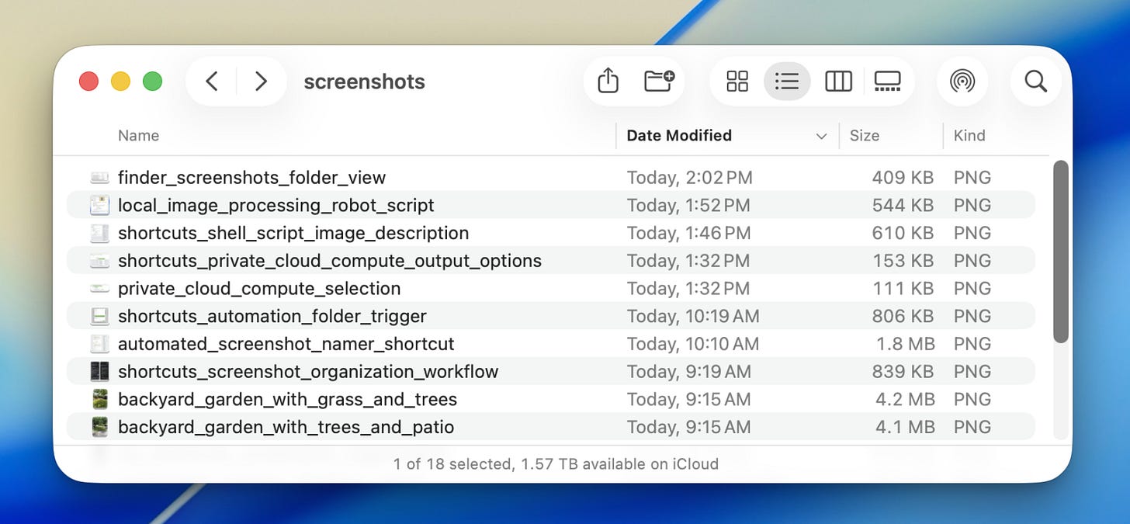Viewport: 1130px width, 524px height.
Task: Go forward with the right chevron button
Action: pyautogui.click(x=261, y=82)
